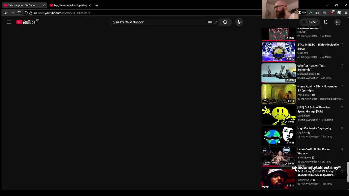Close the Child Support - YouTube tab
Image resolution: width=349 pixels, height=196 pixels.
(x=44, y=5)
